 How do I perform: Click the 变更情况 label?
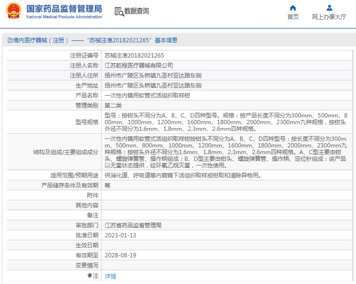tap(87, 265)
